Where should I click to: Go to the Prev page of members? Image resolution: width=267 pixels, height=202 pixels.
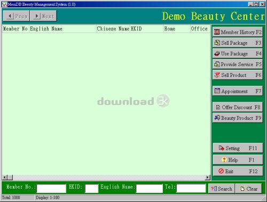(16, 16)
